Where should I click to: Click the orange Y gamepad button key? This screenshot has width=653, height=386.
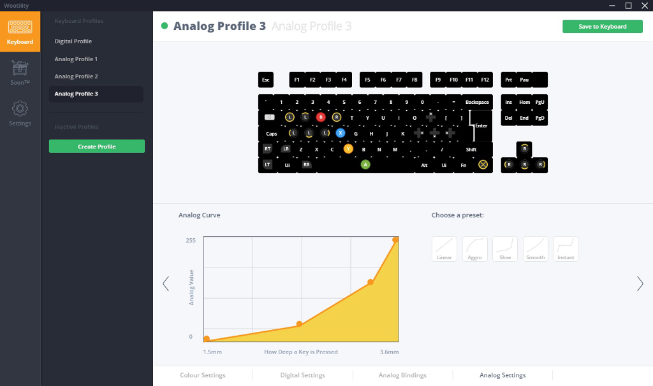coord(348,149)
